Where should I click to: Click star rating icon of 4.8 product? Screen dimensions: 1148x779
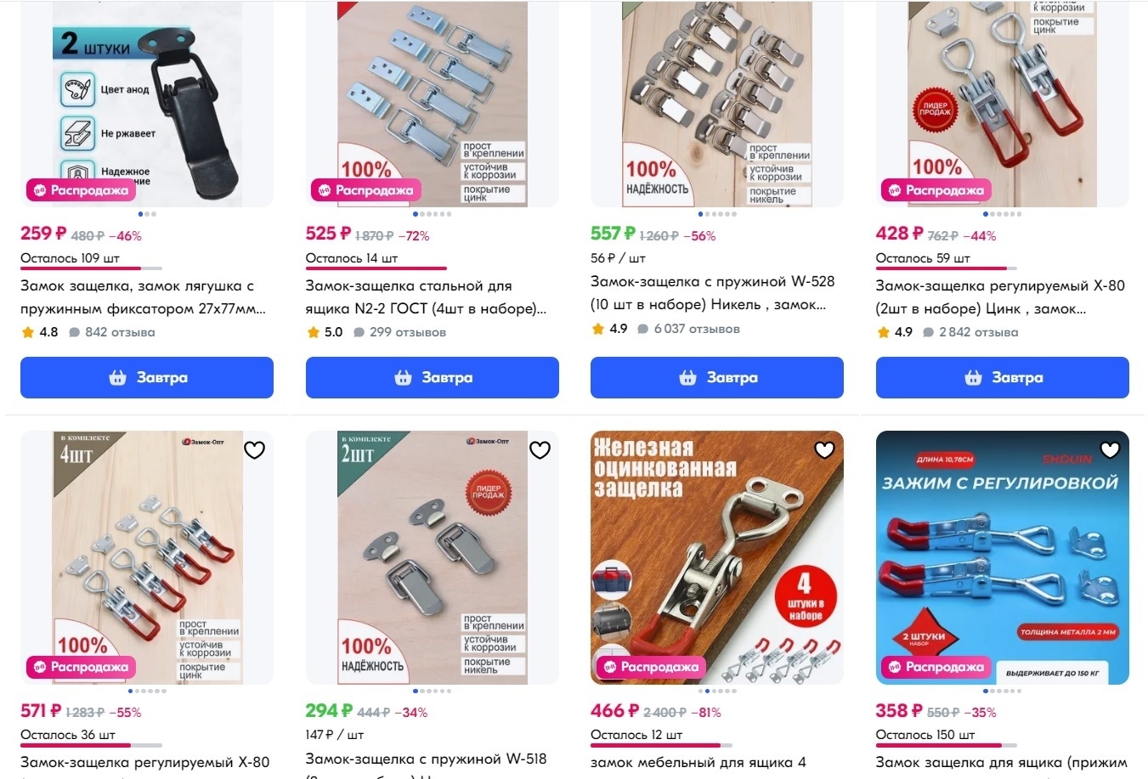point(28,332)
